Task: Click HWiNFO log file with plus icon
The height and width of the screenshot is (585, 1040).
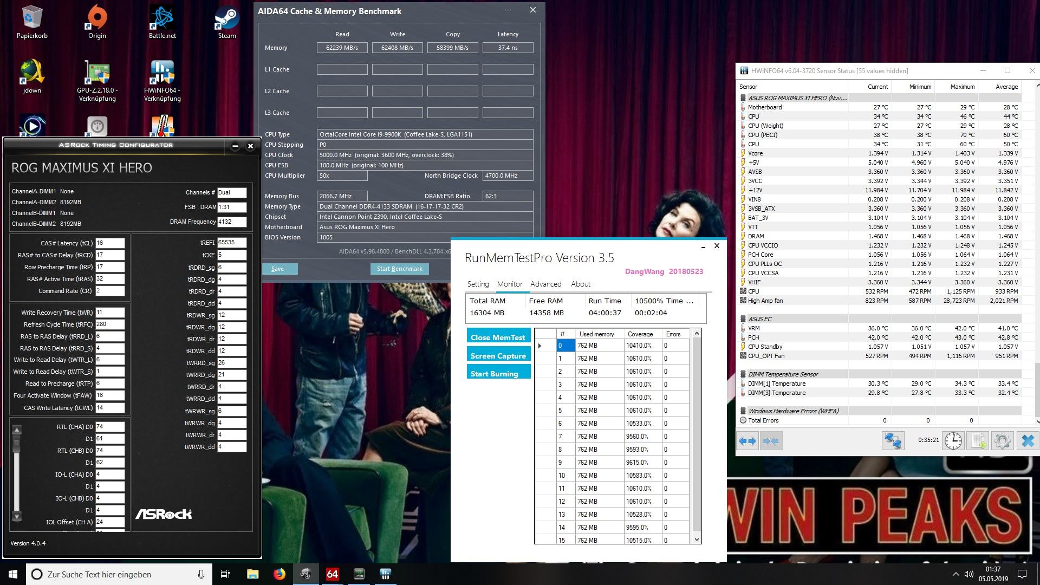Action: (978, 441)
